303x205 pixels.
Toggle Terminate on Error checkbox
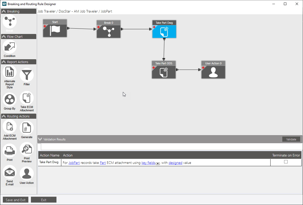click(286, 162)
